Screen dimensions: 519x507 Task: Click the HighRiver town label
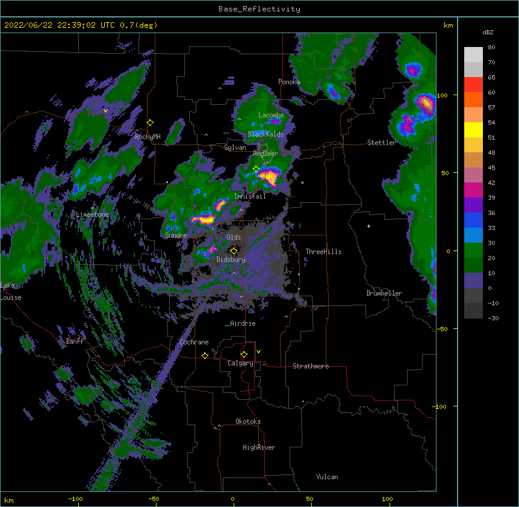[259, 447]
